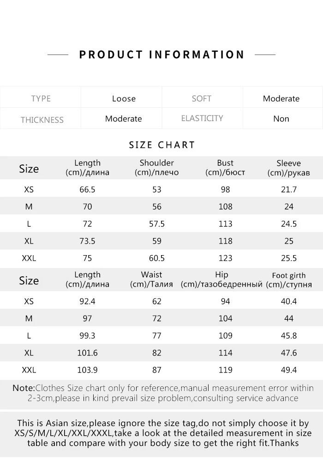
Task: Click the THICKNESS label cell
Action: click(42, 120)
